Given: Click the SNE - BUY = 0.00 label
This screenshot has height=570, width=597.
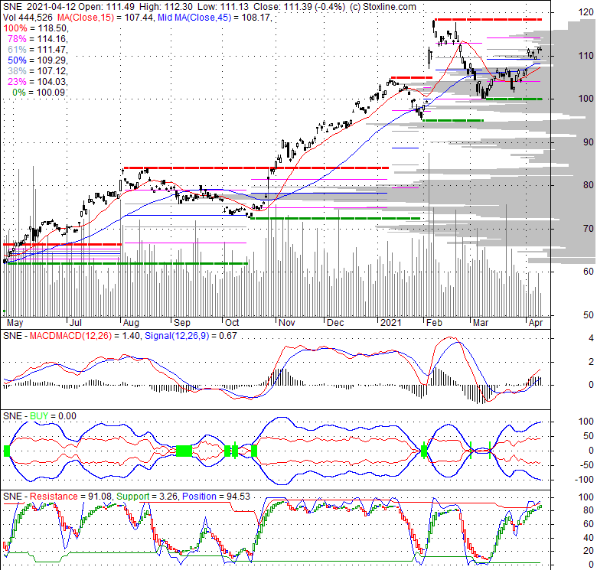Looking at the screenshot, I should pyautogui.click(x=40, y=416).
